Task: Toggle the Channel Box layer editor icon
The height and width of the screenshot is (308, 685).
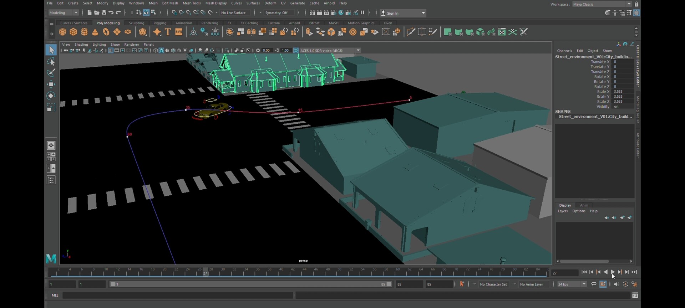Action: coord(636,13)
